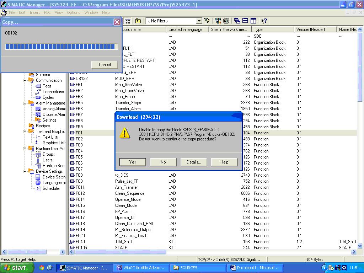364x273 pixels.
Task: Open the Options menu
Action: [73, 12]
